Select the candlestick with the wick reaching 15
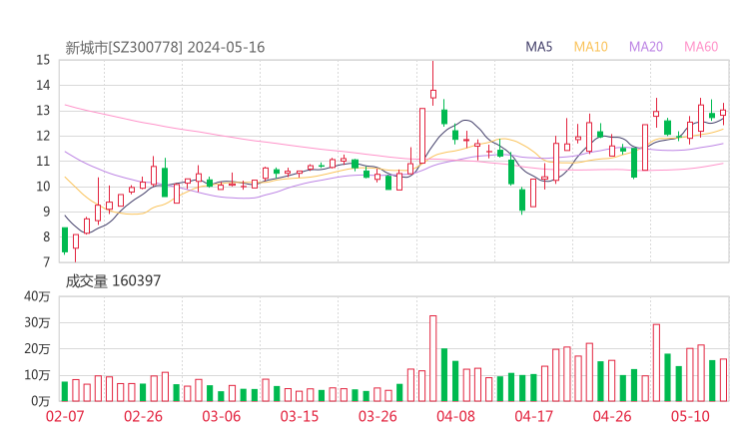Screen dimensions: 739x439 (433, 84)
